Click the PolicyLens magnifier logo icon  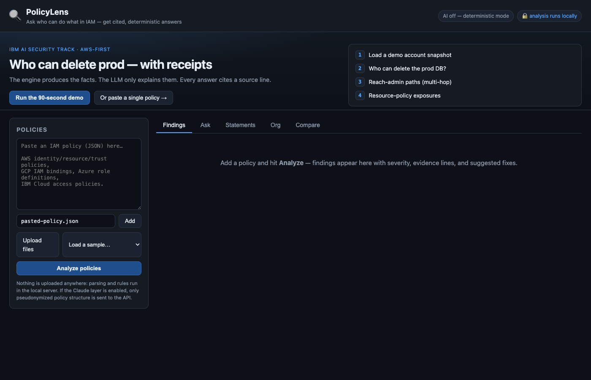(15, 16)
